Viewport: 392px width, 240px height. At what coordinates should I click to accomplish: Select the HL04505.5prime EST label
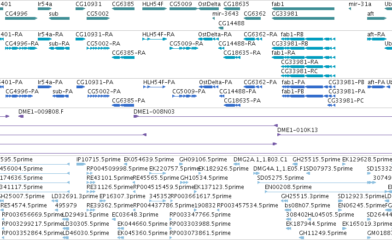330,215
